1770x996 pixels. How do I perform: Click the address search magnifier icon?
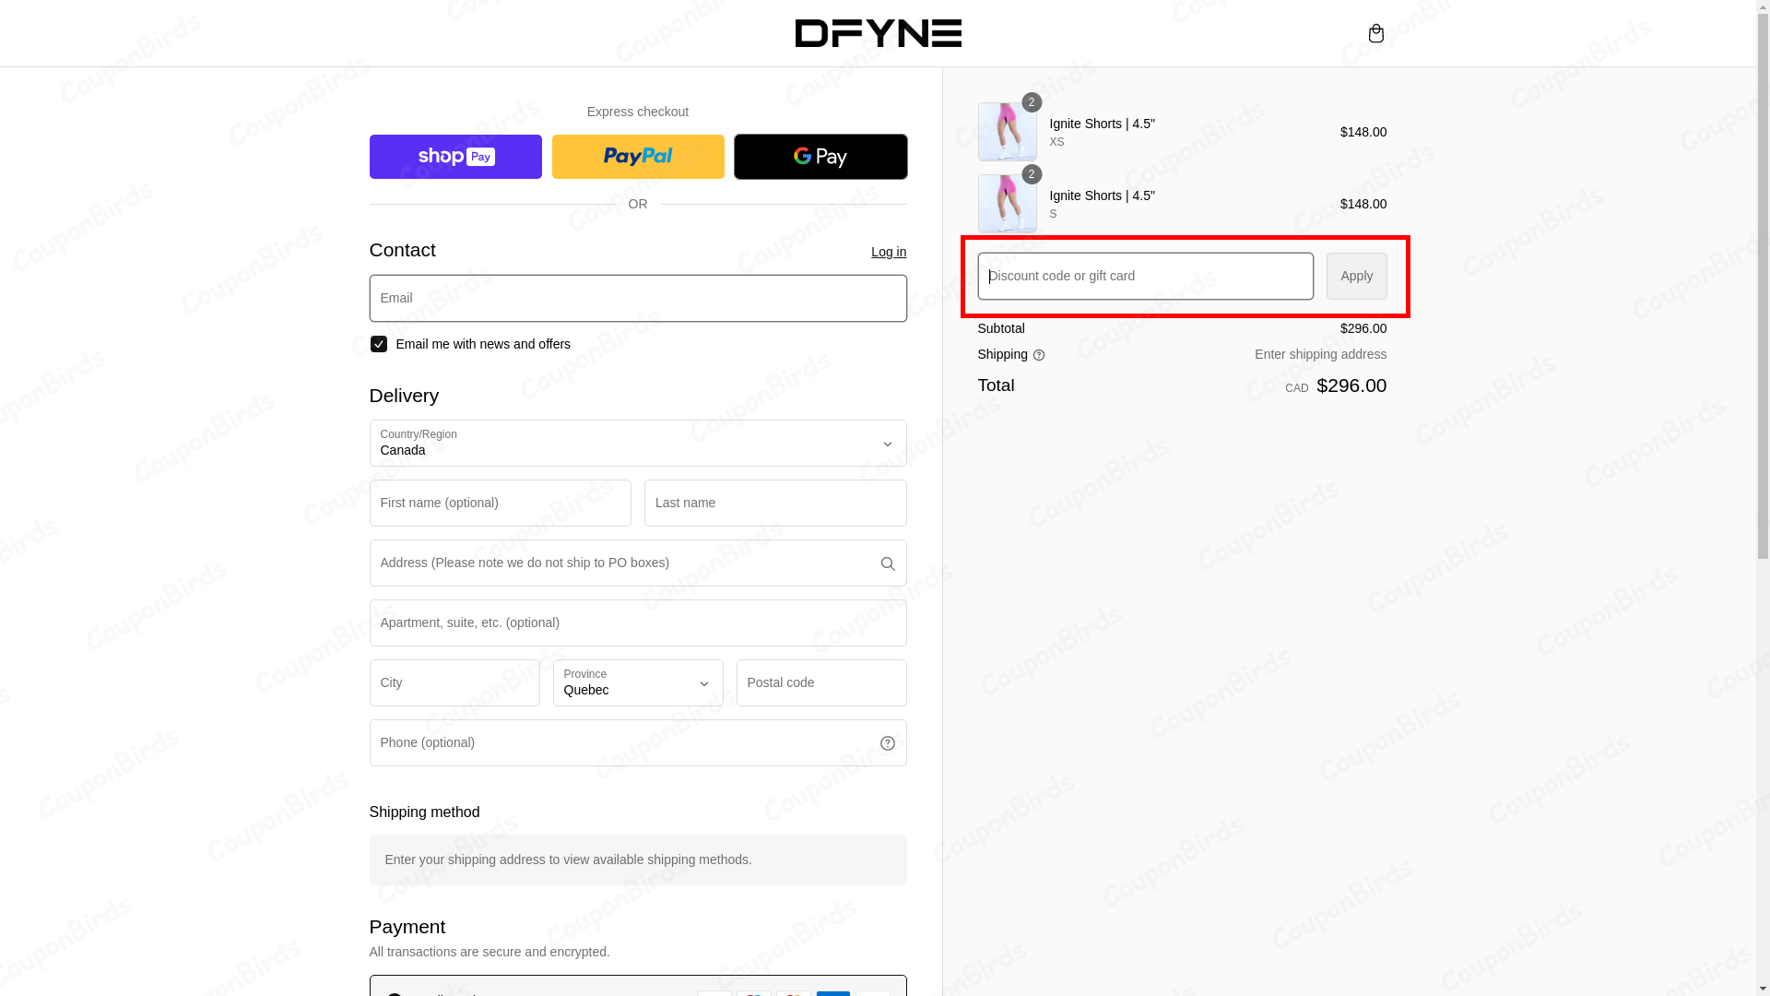click(887, 563)
